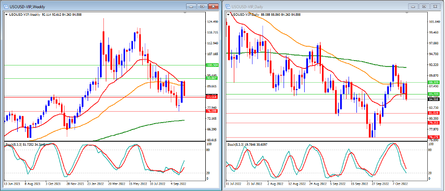Viewport: 445px width, 191px height.
Task: Minimize the USOUSD-VIP,Weekly chart window
Action: pos(192,6)
